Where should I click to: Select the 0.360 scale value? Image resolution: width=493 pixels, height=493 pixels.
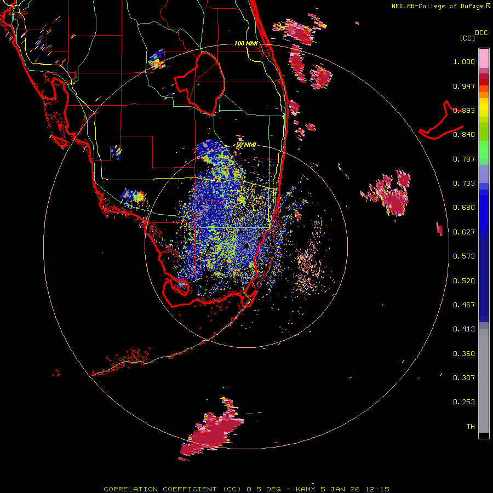[464, 354]
